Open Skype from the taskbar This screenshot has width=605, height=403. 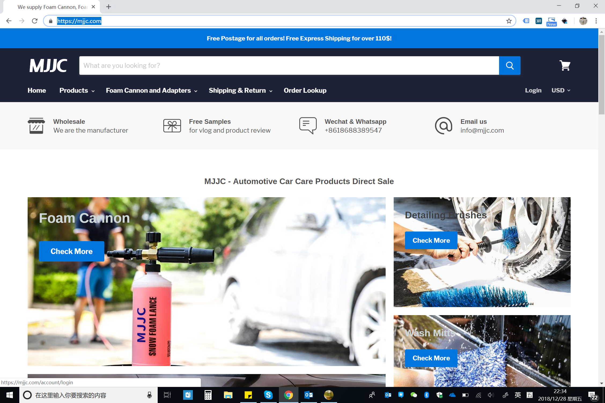[x=268, y=395]
